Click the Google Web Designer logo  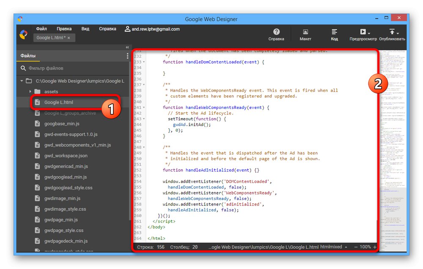[23, 34]
